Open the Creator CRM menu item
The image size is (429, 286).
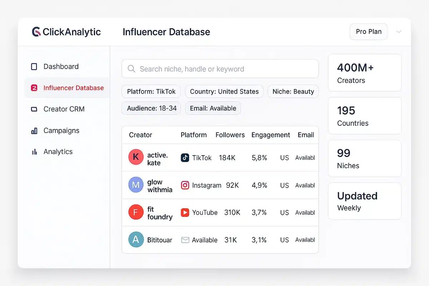(x=66, y=109)
